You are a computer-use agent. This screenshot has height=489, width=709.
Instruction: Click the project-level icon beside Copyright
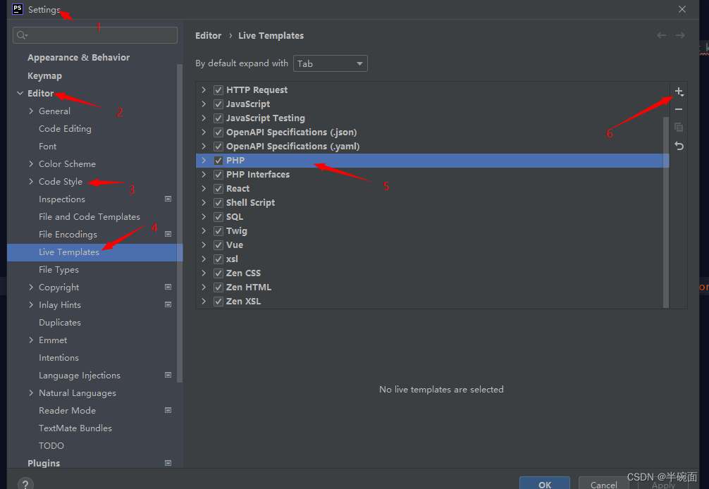168,287
